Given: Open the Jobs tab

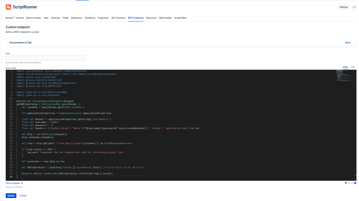Looking at the screenshot, I should tap(46, 18).
